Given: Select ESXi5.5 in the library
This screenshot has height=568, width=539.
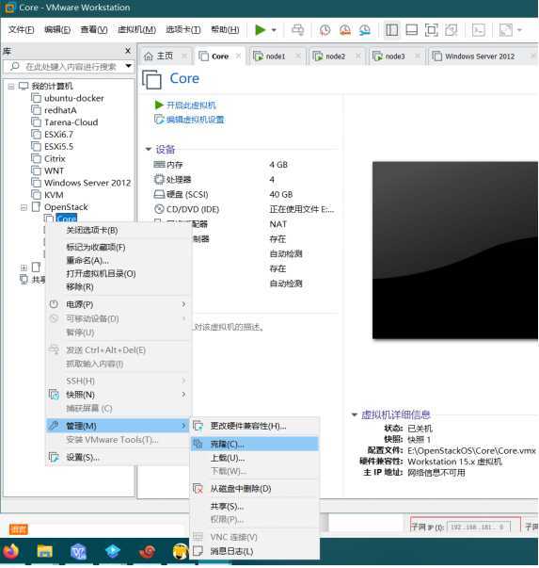Looking at the screenshot, I should pyautogui.click(x=58, y=146).
